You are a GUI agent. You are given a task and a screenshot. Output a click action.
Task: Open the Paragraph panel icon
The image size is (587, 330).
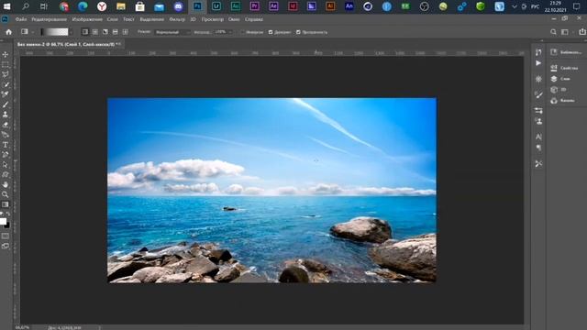pos(538,148)
